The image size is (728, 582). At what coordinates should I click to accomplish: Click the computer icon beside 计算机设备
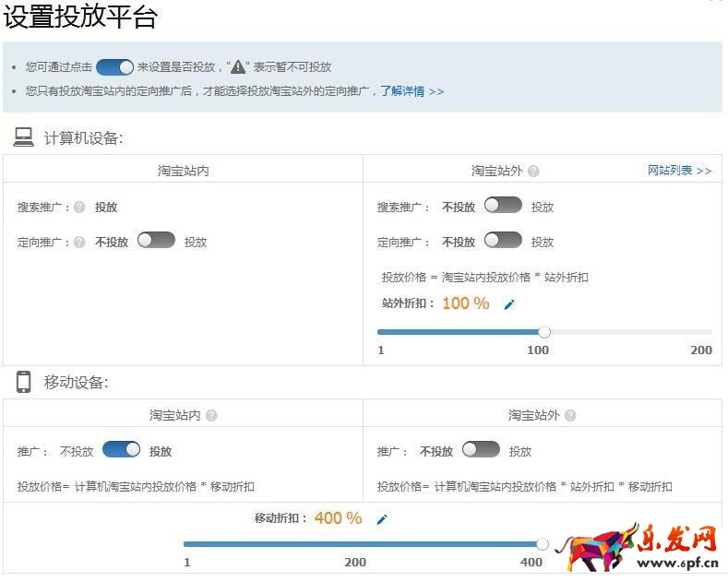(23, 137)
